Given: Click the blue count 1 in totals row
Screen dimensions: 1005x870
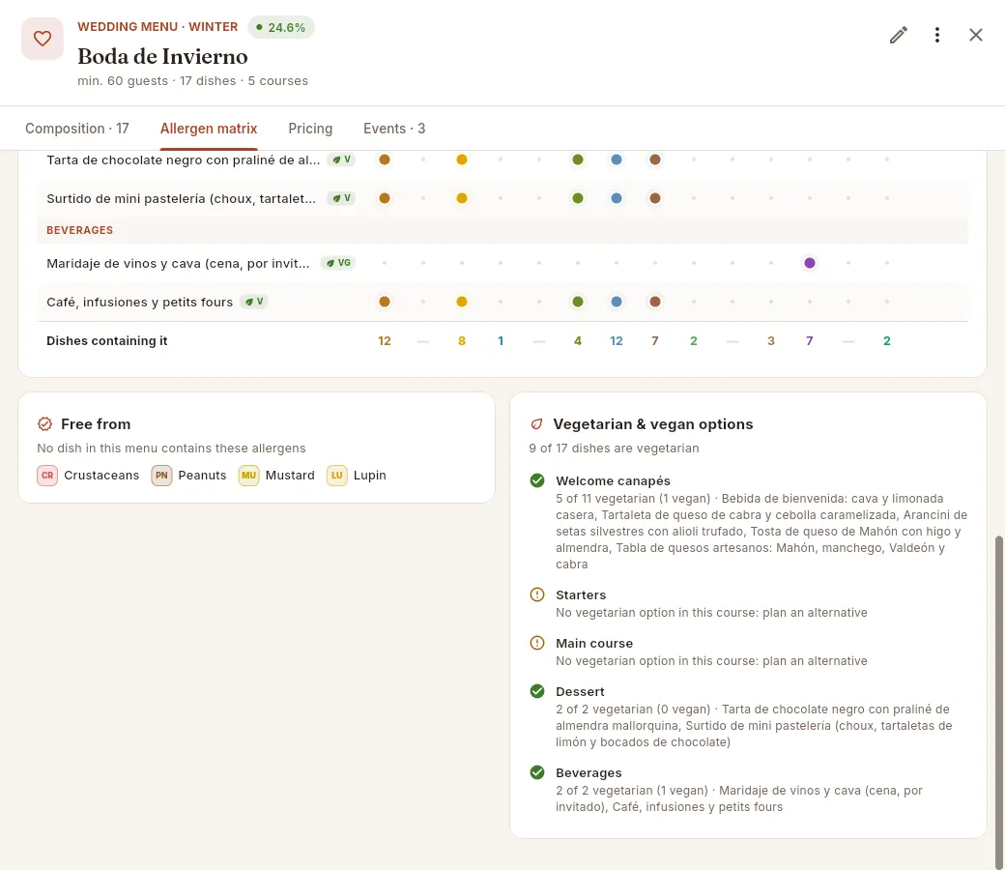Looking at the screenshot, I should pos(501,341).
